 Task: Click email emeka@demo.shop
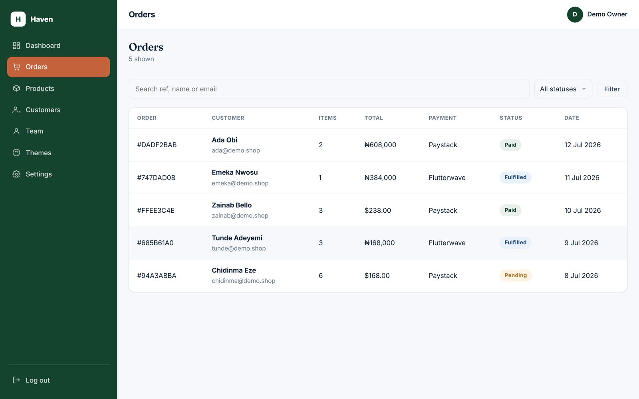pyautogui.click(x=240, y=183)
